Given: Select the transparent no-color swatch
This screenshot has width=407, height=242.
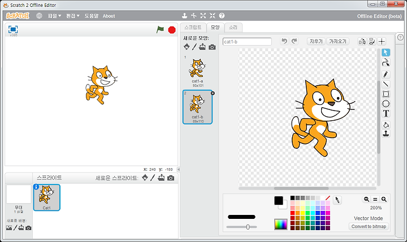Looking at the screenshot, I should (328, 197).
